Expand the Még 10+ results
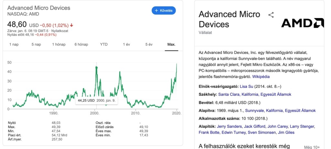Image resolution: width=331 pixels, height=149 pixels. pos(312,147)
